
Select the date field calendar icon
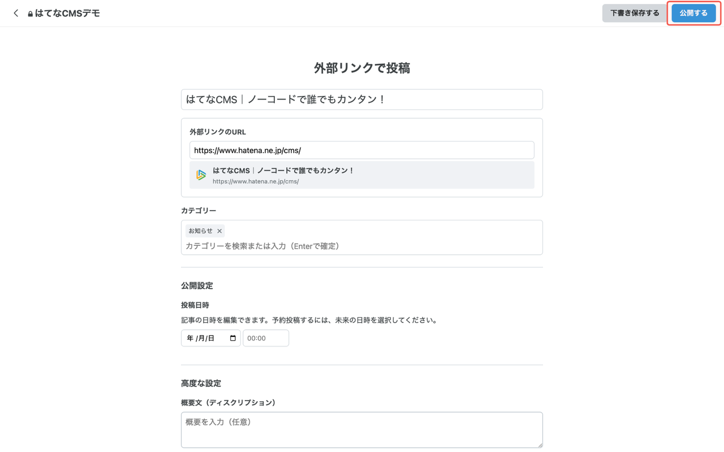(x=234, y=337)
